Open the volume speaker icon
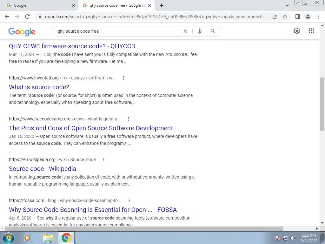This screenshot has width=325, height=244. (x=293, y=238)
